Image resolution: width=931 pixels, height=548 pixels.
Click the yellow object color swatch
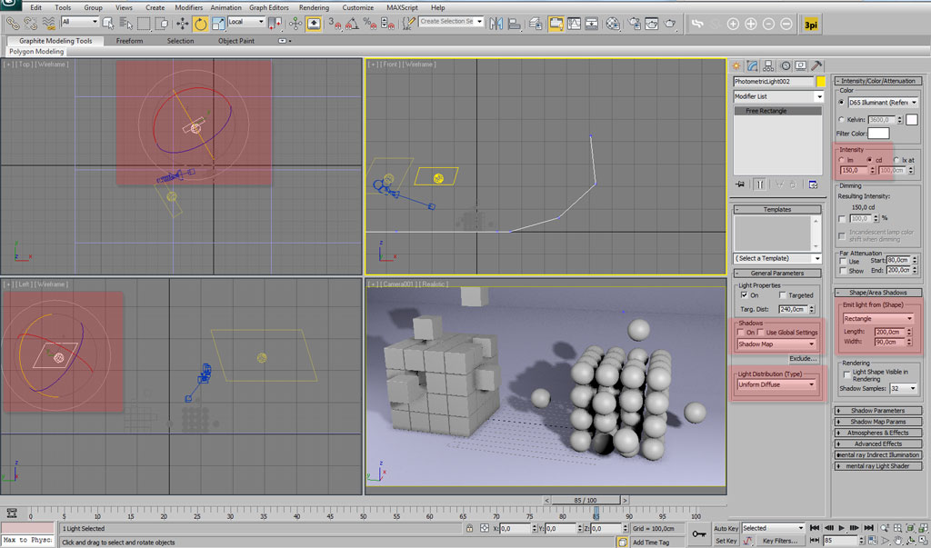tap(821, 82)
